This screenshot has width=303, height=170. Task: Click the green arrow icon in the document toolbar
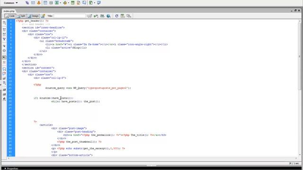point(96,16)
